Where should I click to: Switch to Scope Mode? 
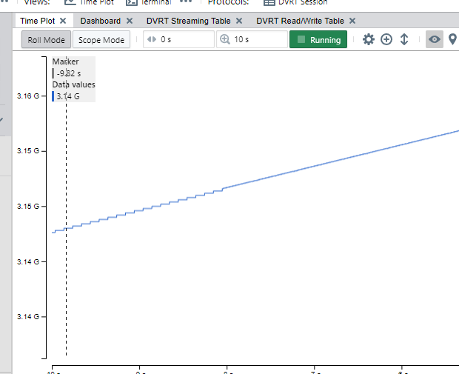[101, 40]
